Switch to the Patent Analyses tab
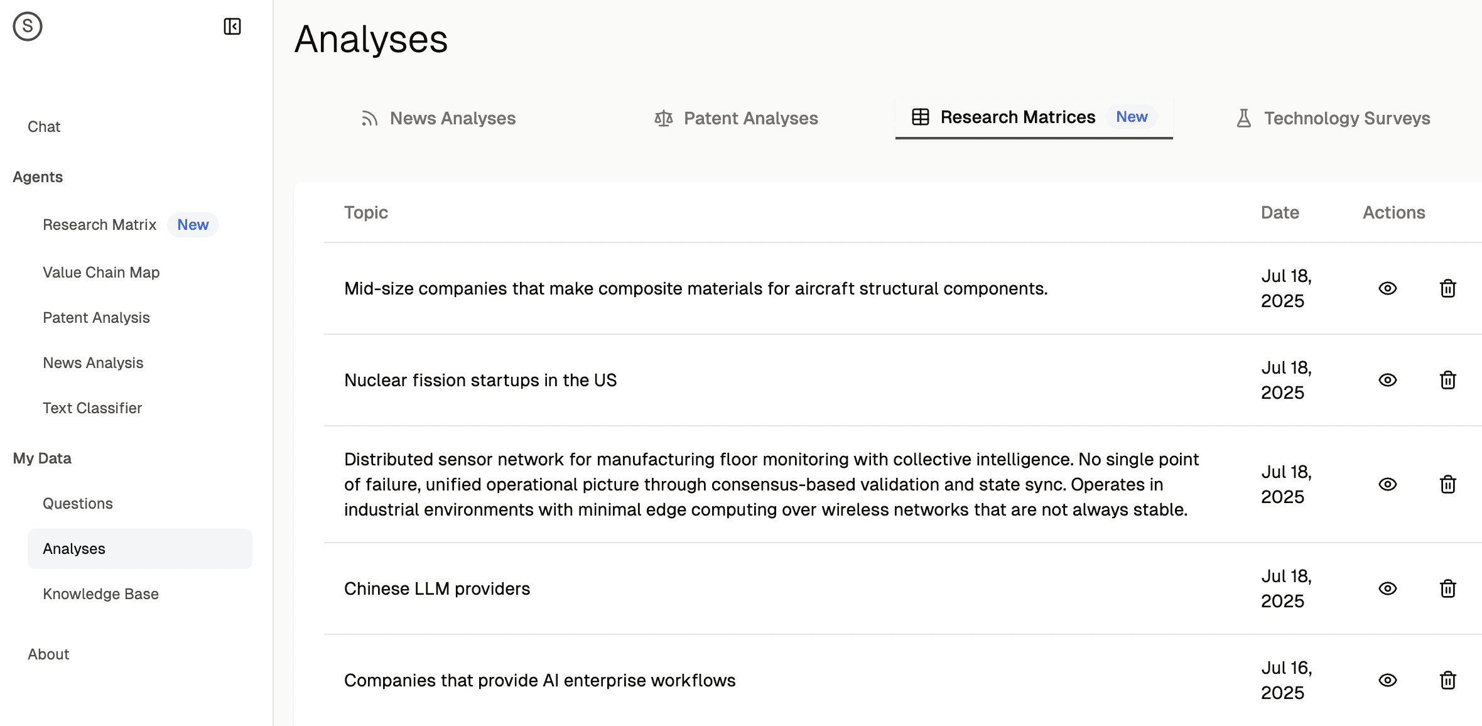The height and width of the screenshot is (726, 1482). (736, 118)
